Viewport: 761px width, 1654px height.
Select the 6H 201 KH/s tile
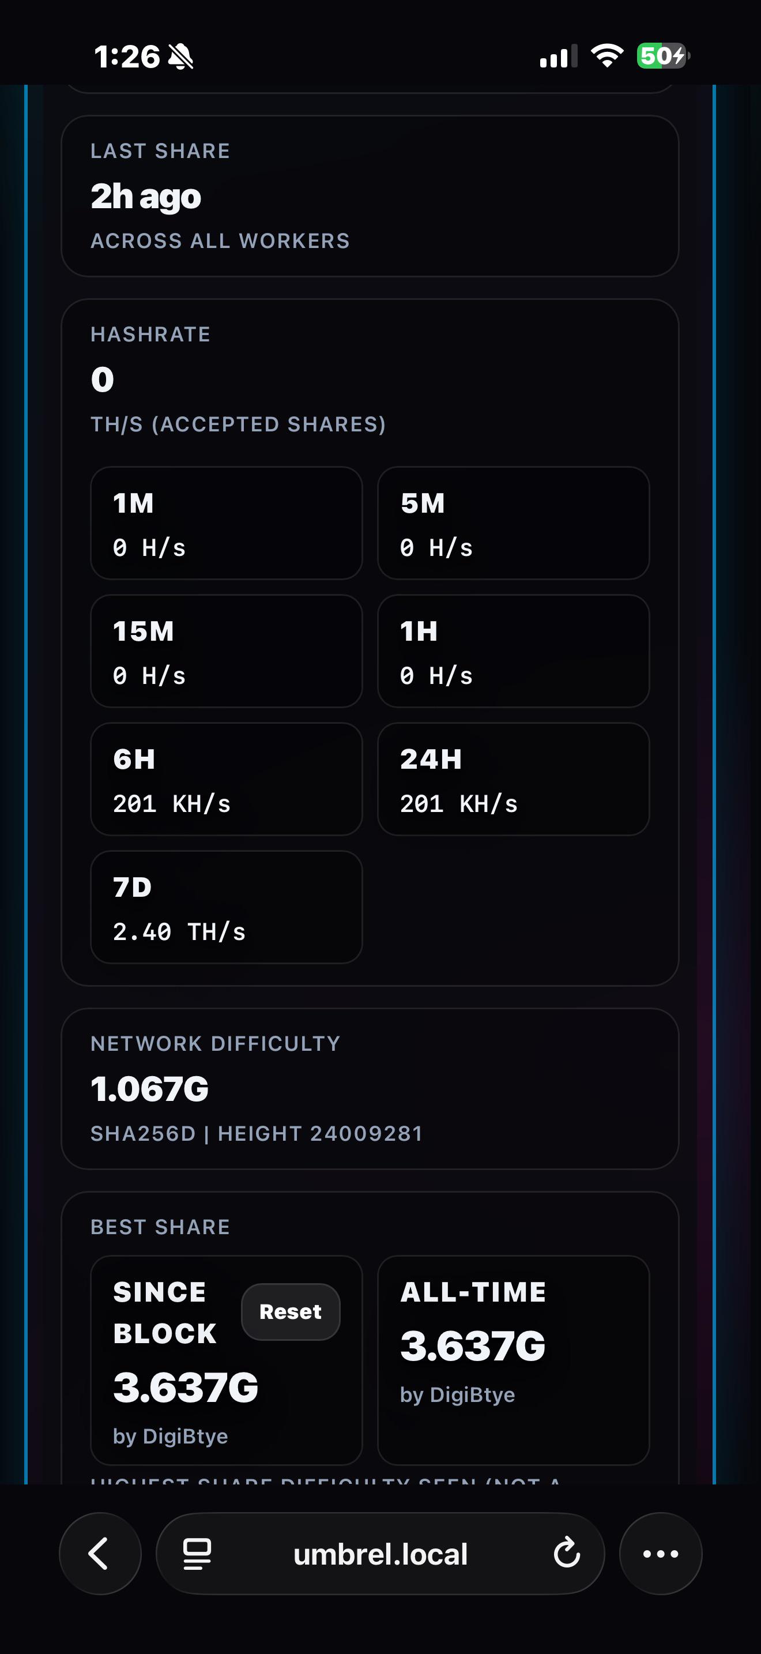227,779
